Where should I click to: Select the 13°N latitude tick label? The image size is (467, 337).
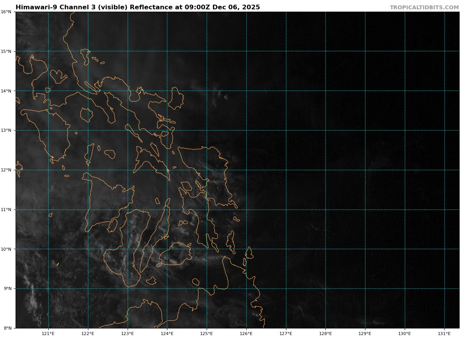point(6,131)
